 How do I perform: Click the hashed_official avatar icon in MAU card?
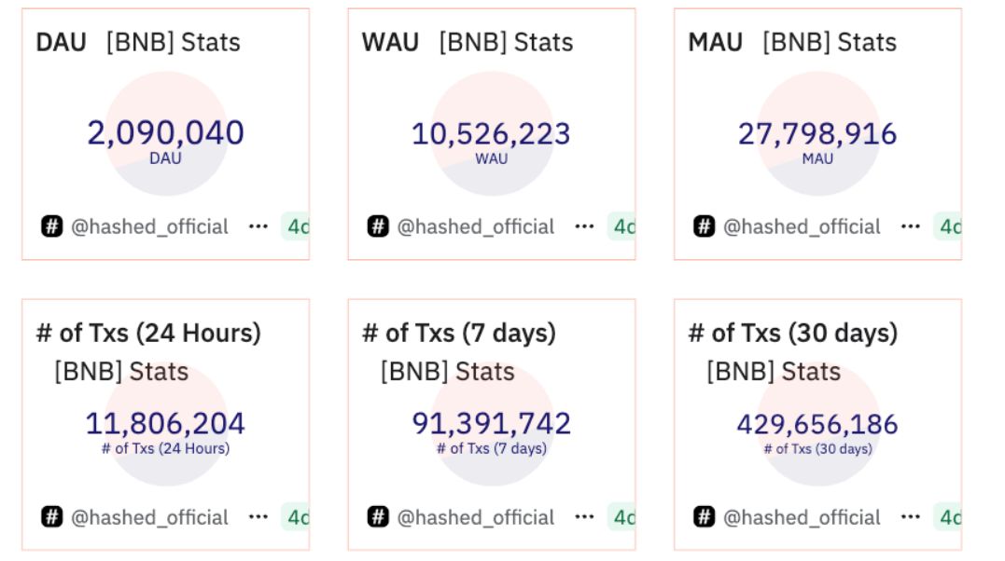705,226
